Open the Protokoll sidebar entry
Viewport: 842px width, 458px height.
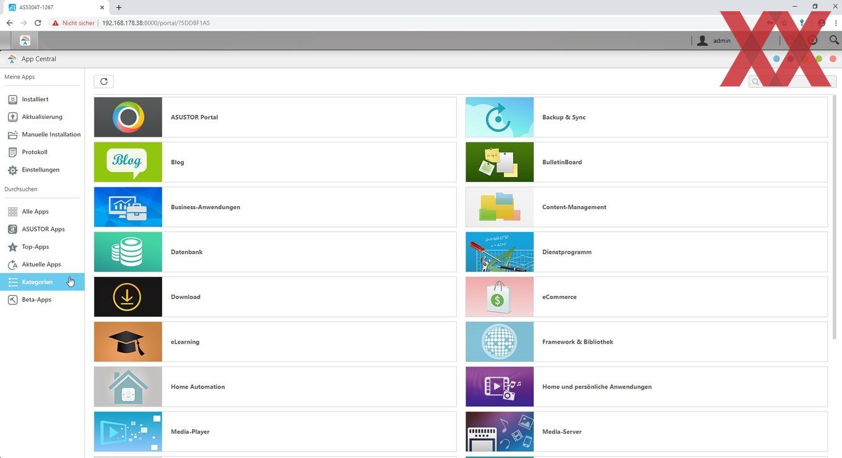42,152
